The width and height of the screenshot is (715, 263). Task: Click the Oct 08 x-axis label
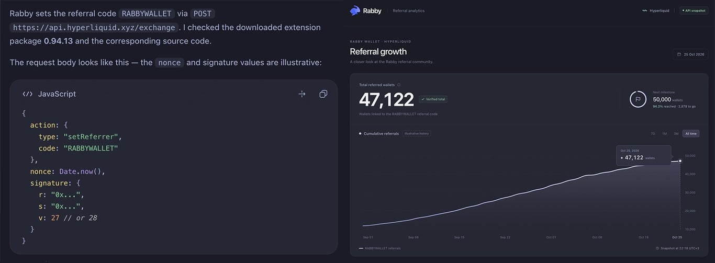[597, 237]
